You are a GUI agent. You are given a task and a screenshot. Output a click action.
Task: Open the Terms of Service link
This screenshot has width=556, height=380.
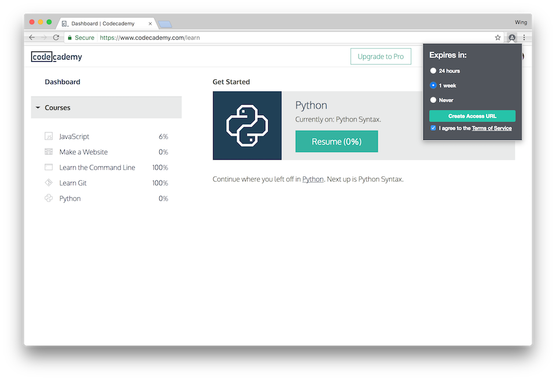point(492,128)
